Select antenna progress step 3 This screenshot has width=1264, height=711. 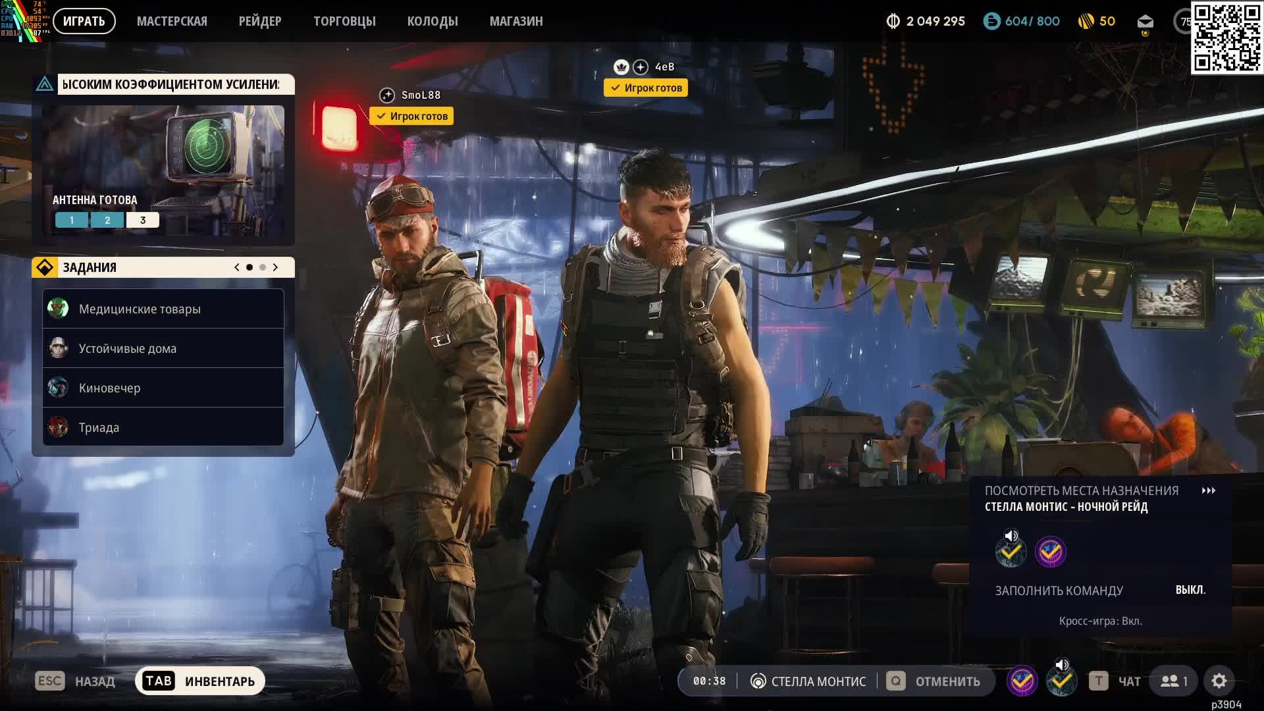click(142, 220)
